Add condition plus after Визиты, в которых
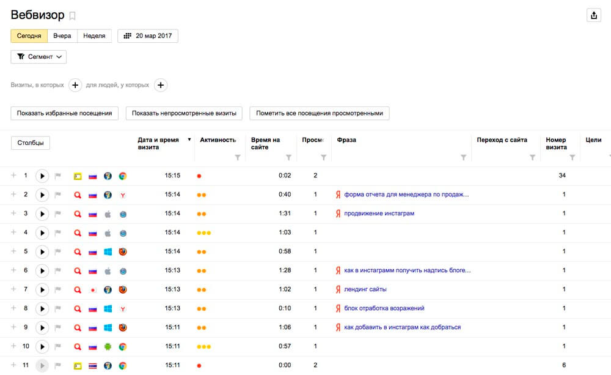Viewport: 611px width, 375px height. coord(75,86)
